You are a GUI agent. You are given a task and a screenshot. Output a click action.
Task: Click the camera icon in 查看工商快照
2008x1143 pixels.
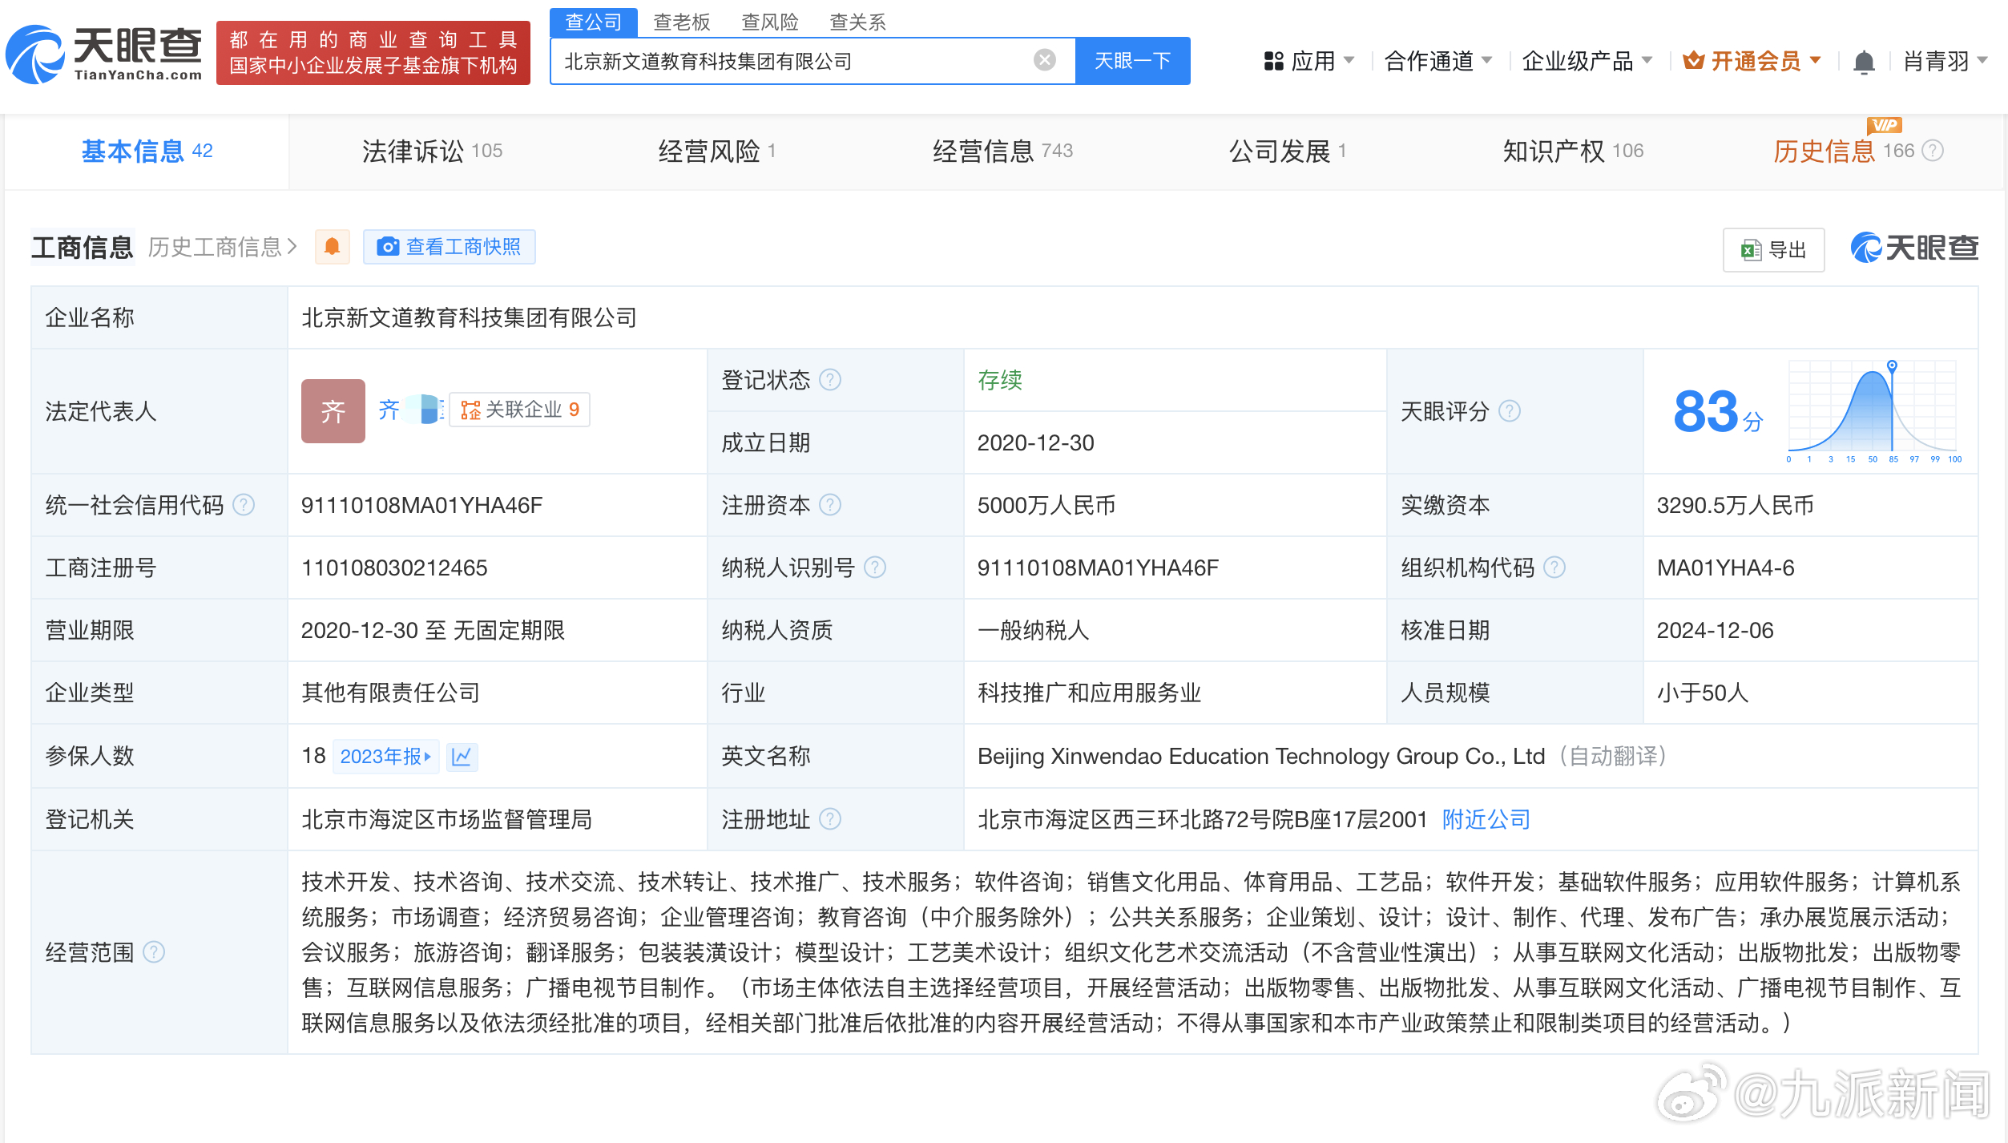388,247
